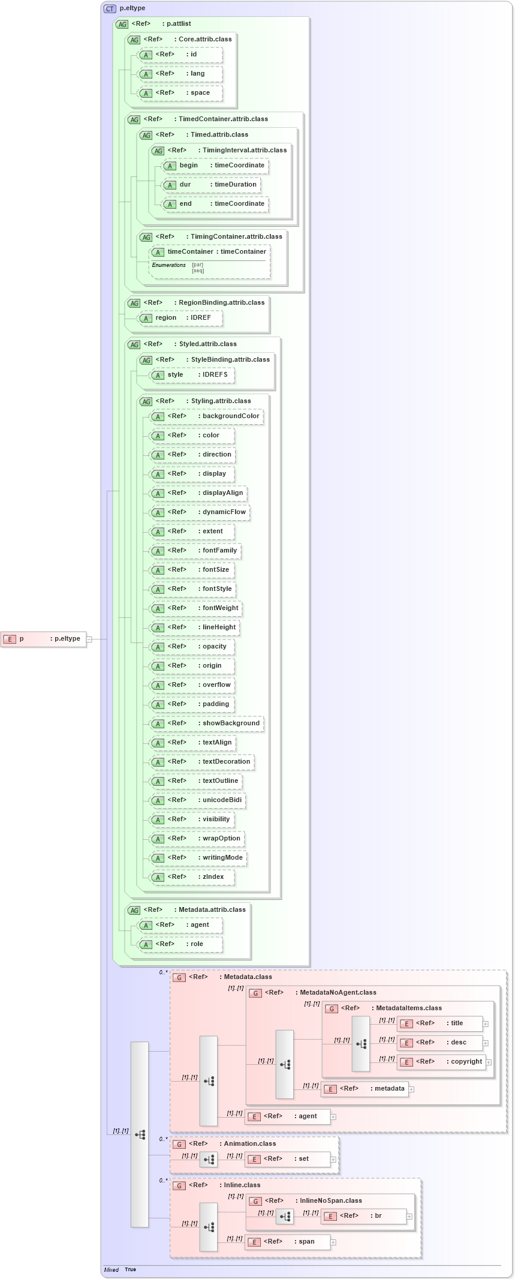Select the showBackground attribute reference
The image size is (515, 1279).
(x=206, y=723)
